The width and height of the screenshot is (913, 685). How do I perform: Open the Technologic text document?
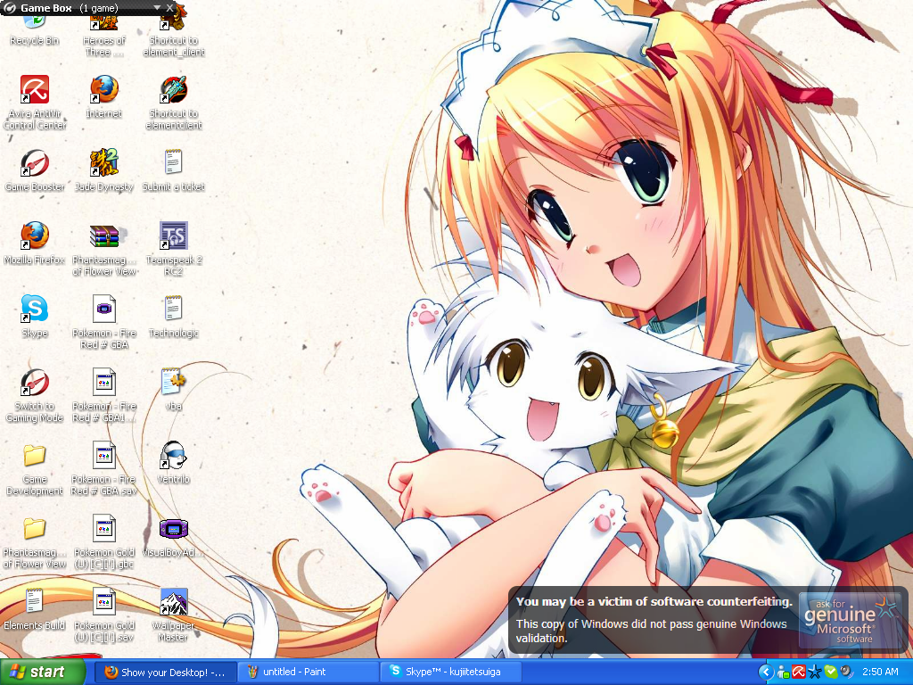point(174,317)
